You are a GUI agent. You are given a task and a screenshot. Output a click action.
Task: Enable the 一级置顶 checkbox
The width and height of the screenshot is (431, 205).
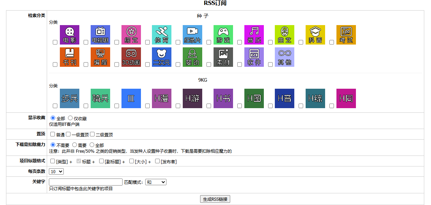coord(68,134)
